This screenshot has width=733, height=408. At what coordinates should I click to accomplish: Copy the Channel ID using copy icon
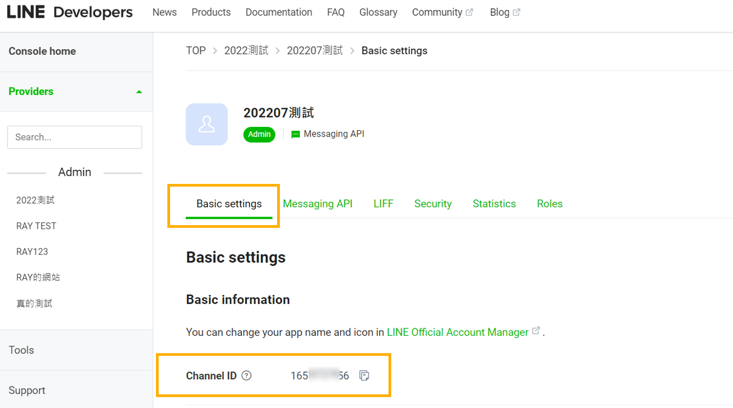pos(364,375)
